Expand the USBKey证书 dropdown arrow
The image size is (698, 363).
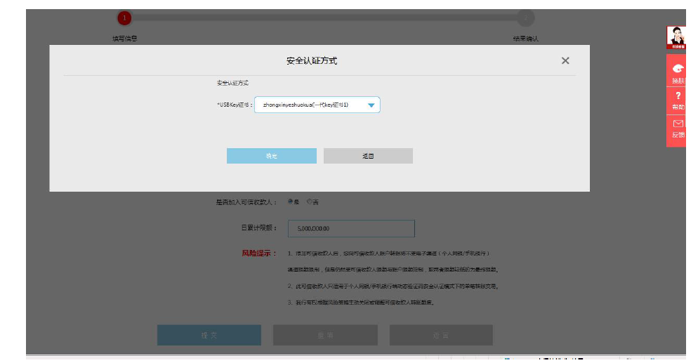click(x=371, y=105)
